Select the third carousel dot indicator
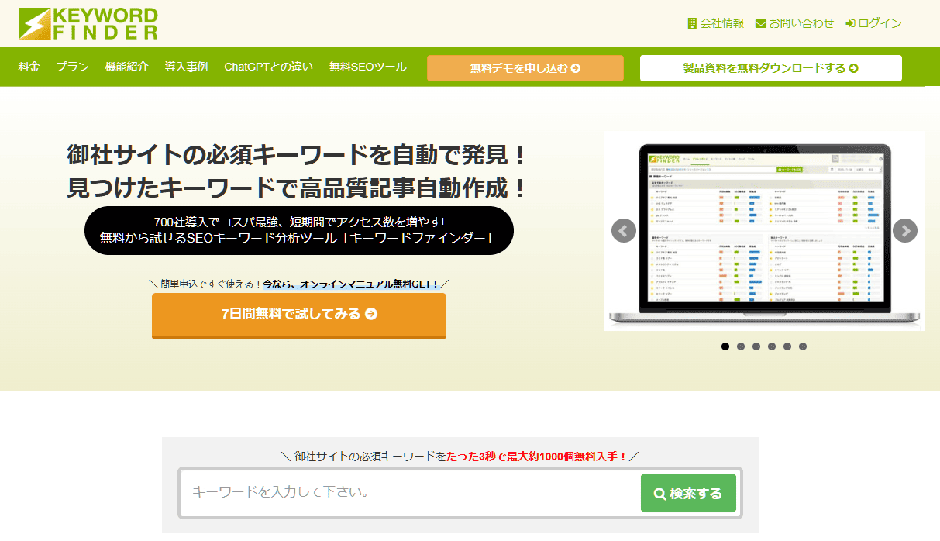 [756, 346]
